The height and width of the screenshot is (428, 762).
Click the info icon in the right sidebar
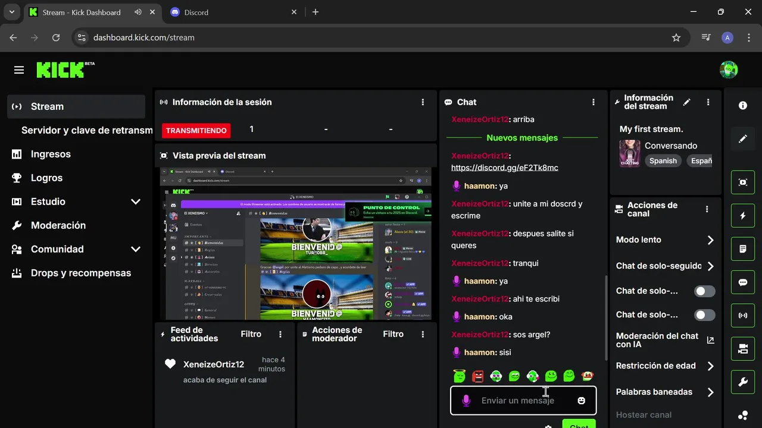743,105
